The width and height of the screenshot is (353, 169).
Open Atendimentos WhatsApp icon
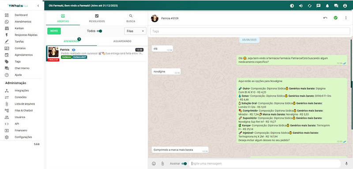(x=7, y=22)
